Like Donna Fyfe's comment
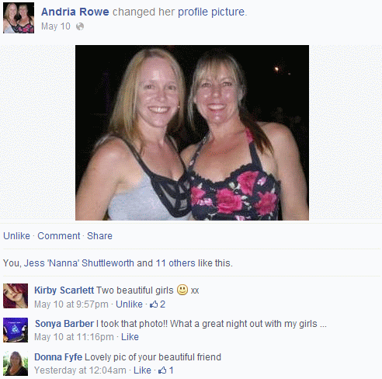The height and width of the screenshot is (379, 382). click(142, 370)
